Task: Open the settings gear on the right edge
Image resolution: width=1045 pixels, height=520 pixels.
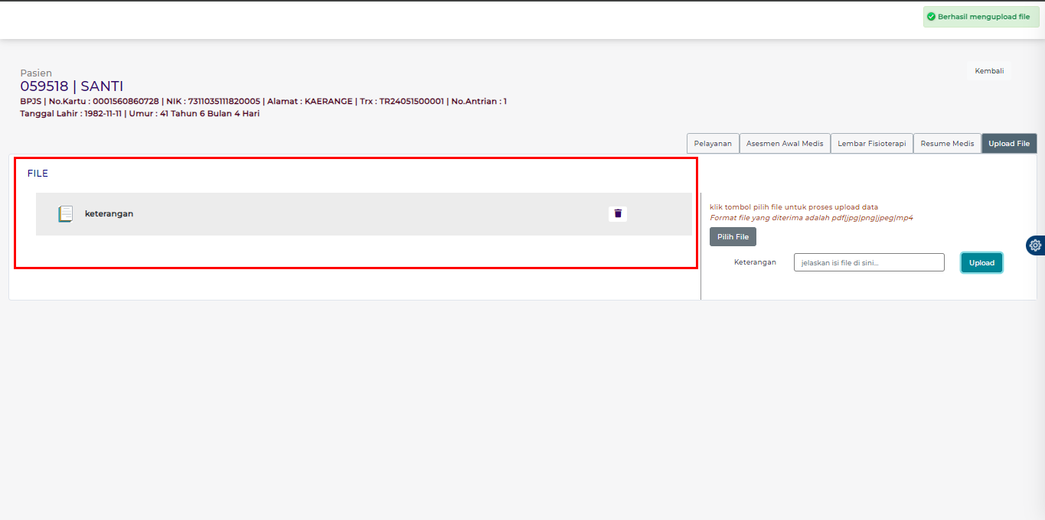Action: pos(1035,245)
